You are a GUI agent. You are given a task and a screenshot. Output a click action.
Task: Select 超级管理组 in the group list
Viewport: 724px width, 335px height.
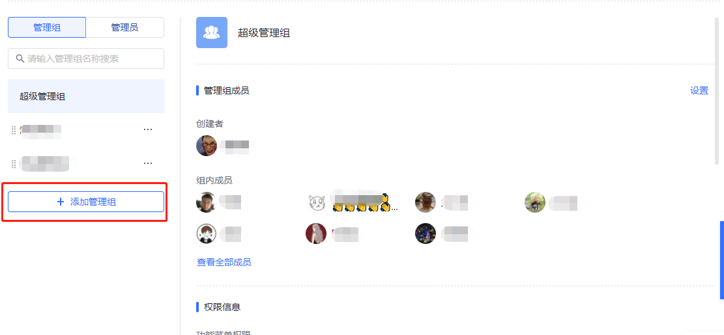coord(86,96)
